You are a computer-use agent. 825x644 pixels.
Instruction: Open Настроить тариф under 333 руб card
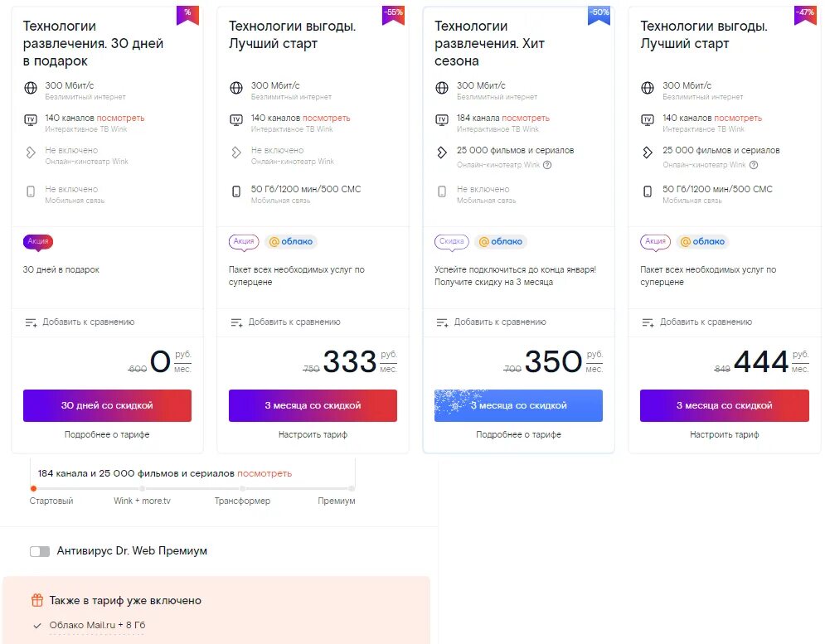coord(313,434)
